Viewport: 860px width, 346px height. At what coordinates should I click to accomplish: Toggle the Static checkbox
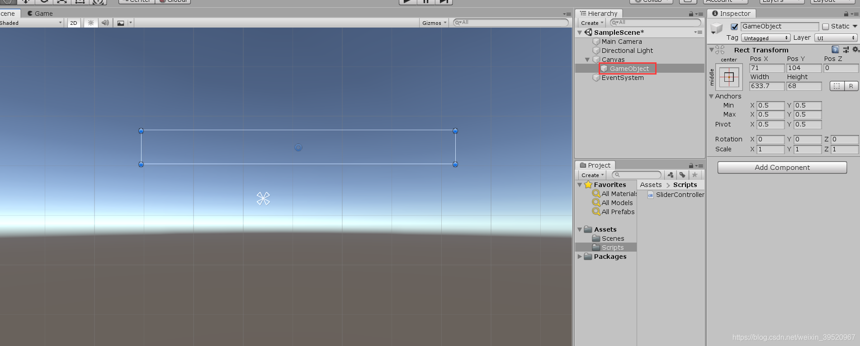point(826,27)
